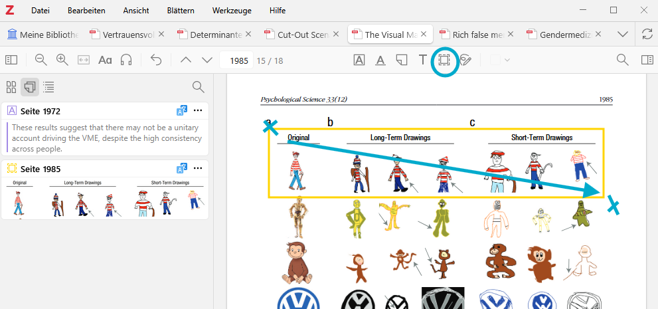Image resolution: width=658 pixels, height=309 pixels.
Task: Click the sync refresh icon
Action: point(647,35)
